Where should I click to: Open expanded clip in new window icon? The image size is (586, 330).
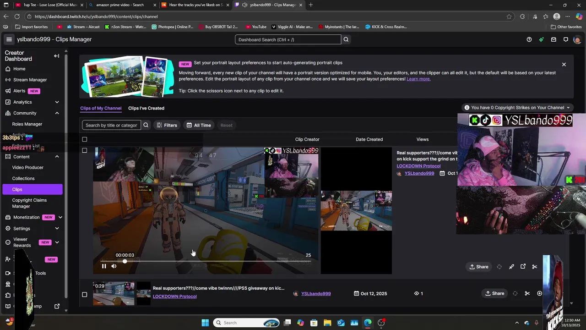(x=523, y=266)
